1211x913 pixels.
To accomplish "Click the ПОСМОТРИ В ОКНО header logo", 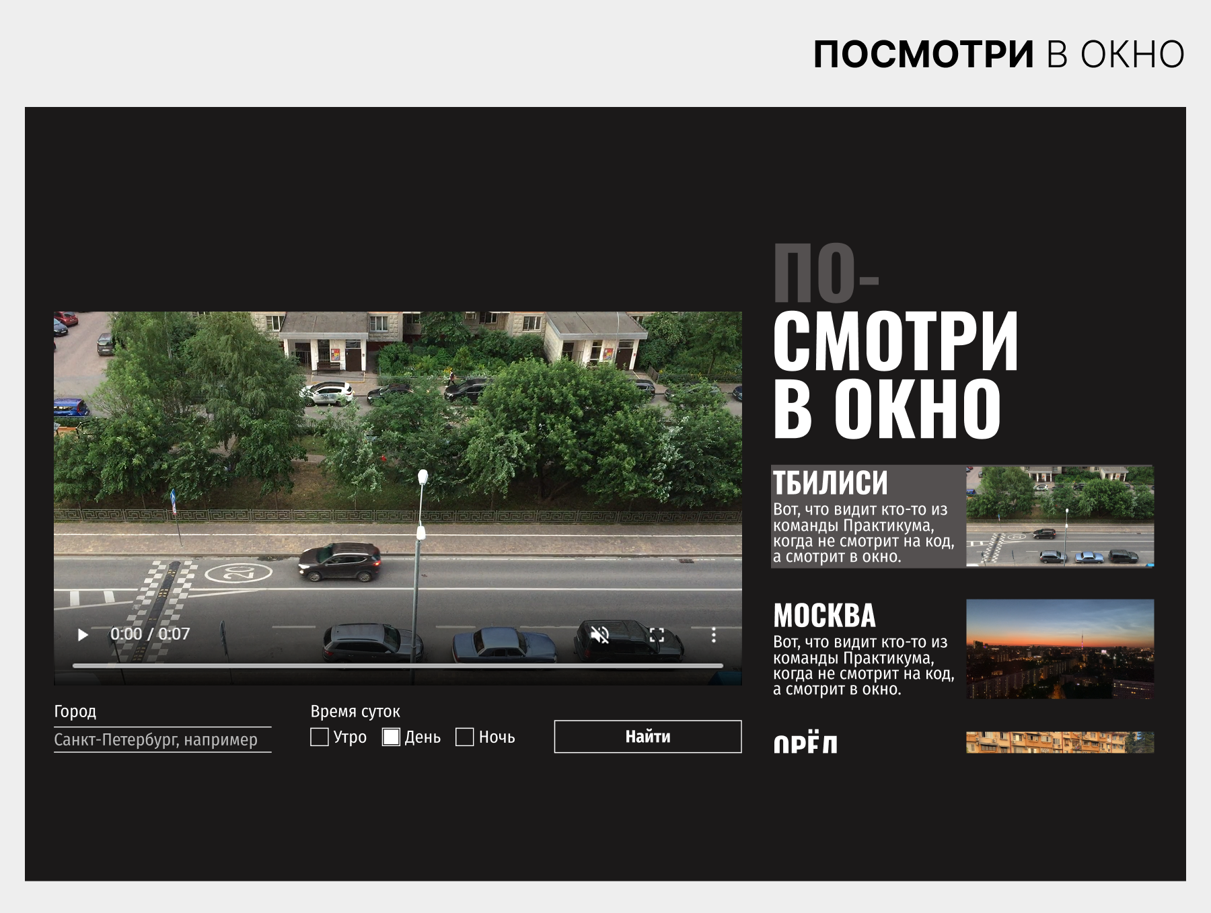I will (x=998, y=54).
